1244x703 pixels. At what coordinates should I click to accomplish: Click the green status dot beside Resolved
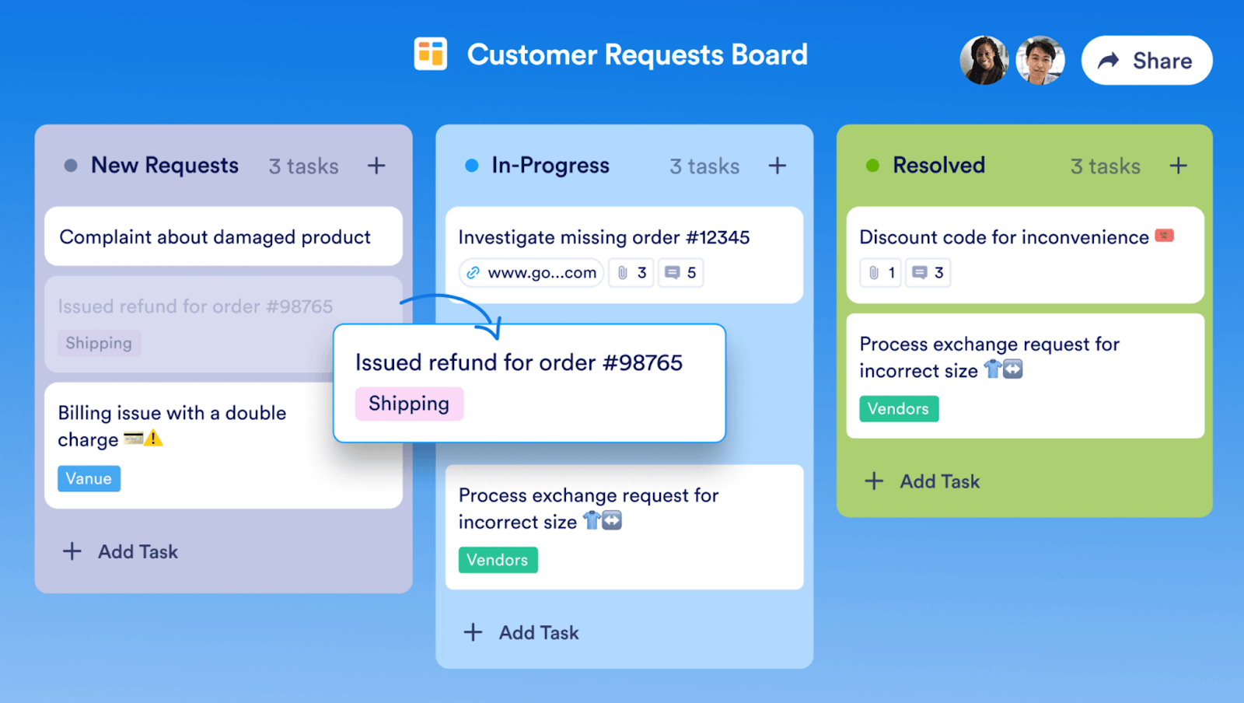pos(872,165)
